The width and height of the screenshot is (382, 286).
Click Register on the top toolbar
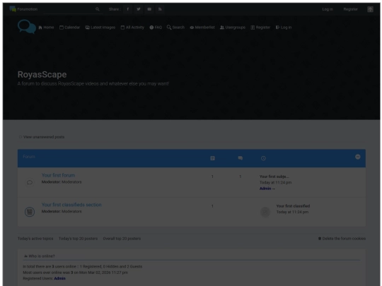click(x=351, y=9)
